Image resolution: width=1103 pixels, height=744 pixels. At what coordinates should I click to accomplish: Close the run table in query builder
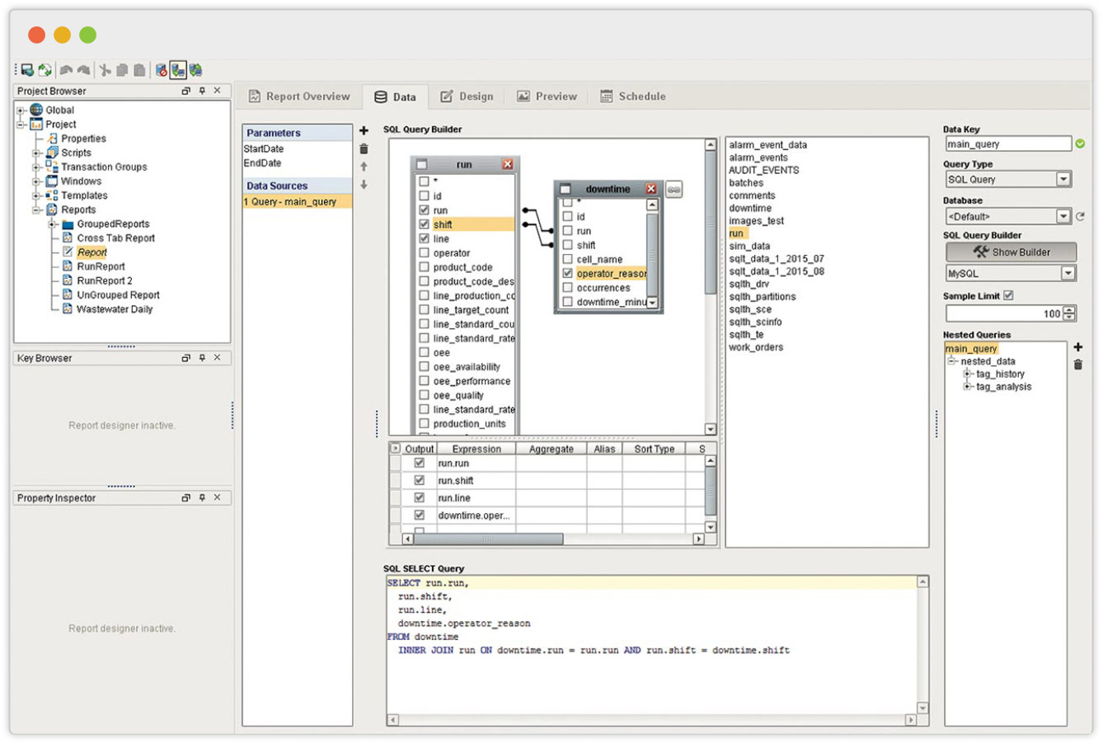508,165
